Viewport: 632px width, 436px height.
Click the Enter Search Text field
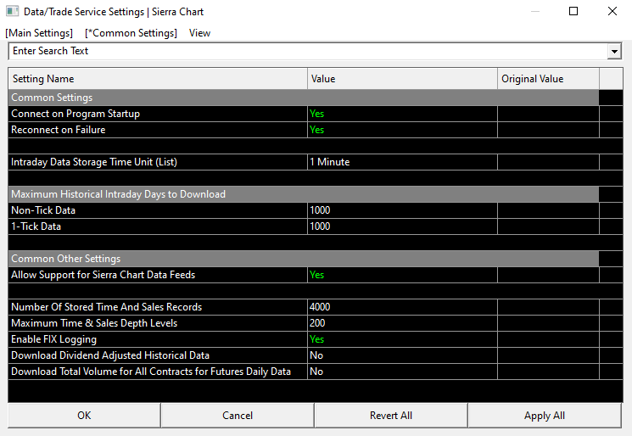tap(308, 51)
